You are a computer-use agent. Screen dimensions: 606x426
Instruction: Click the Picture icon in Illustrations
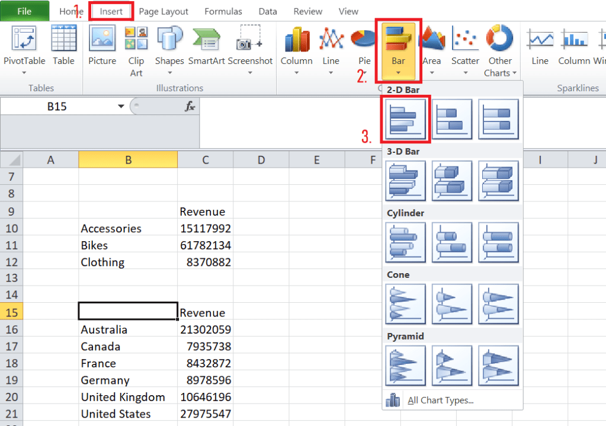click(102, 39)
